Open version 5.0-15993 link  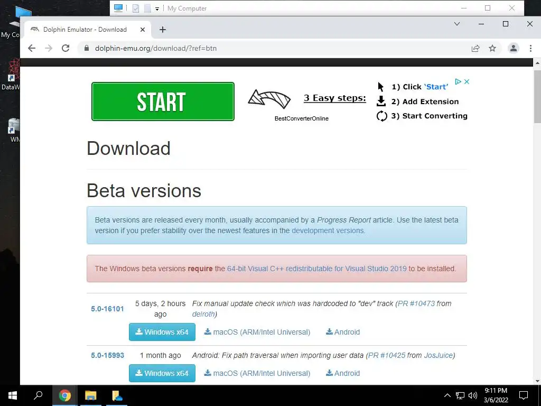[x=107, y=355]
